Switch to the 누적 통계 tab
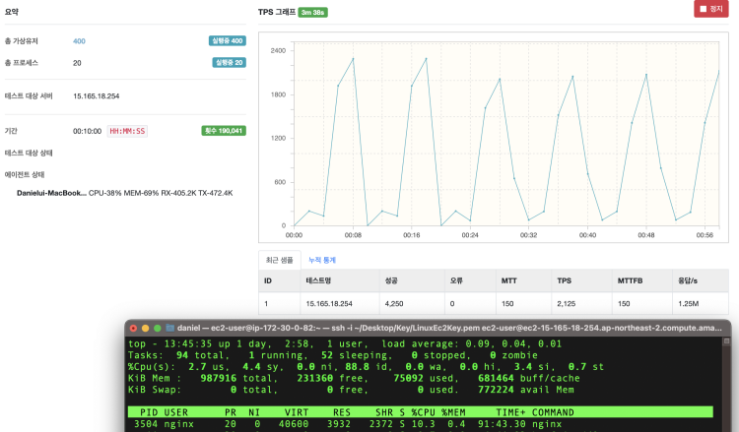 pos(322,260)
